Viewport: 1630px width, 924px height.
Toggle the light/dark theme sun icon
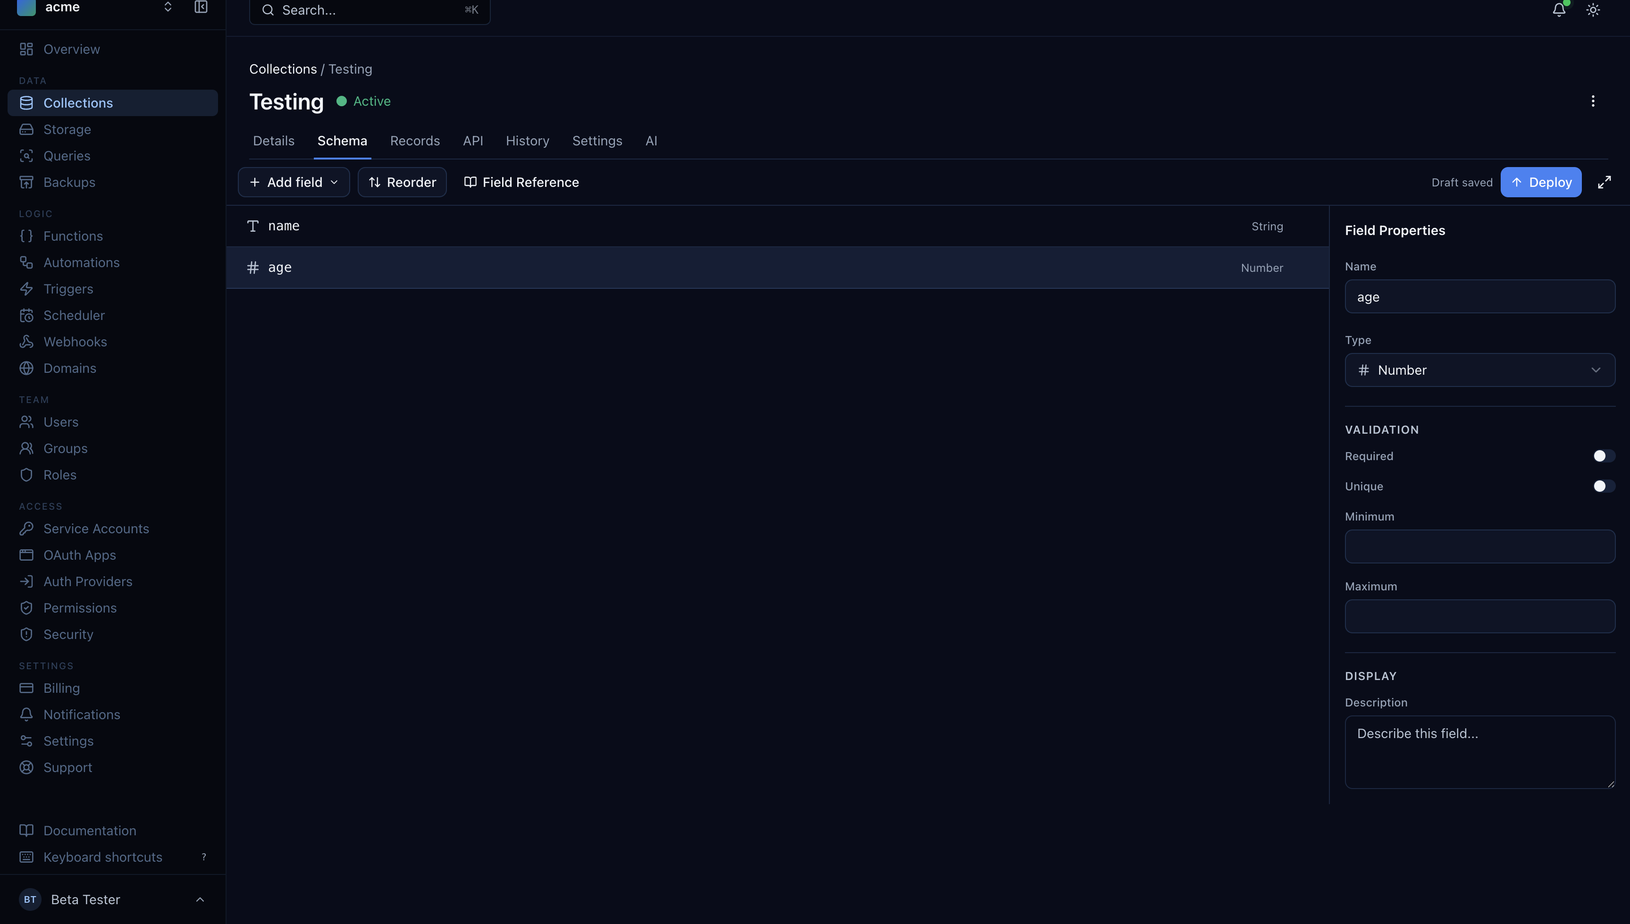(x=1593, y=9)
